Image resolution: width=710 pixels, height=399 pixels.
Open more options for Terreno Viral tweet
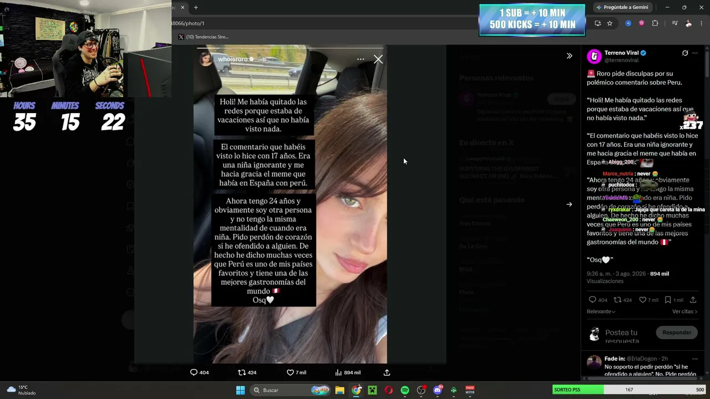(695, 53)
